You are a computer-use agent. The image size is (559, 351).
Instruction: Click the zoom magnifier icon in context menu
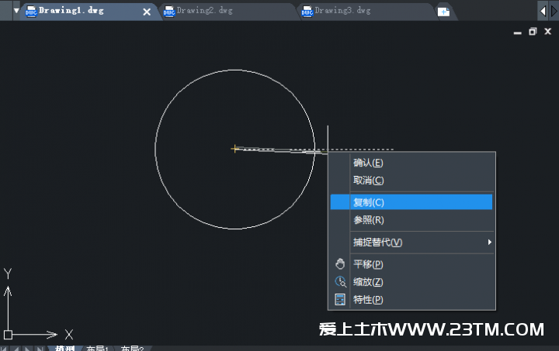coord(339,282)
